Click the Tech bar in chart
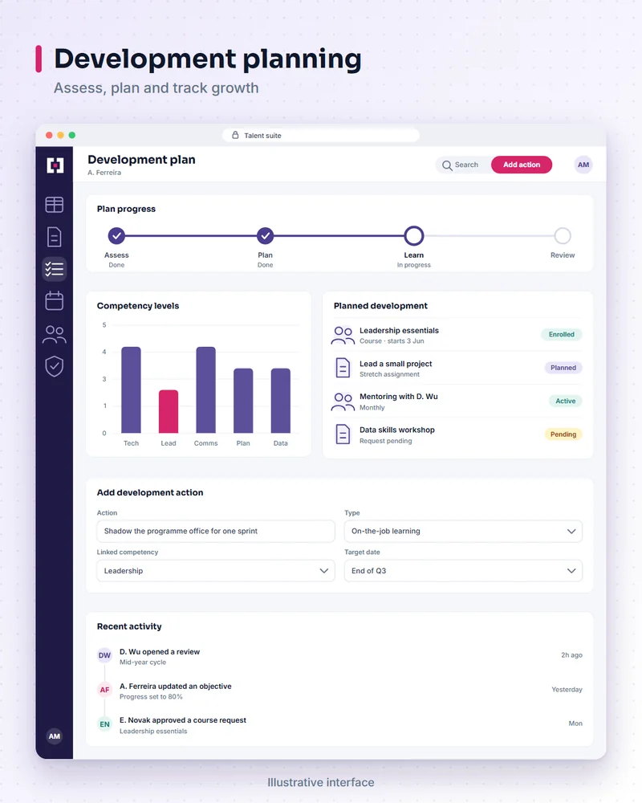 coord(131,389)
